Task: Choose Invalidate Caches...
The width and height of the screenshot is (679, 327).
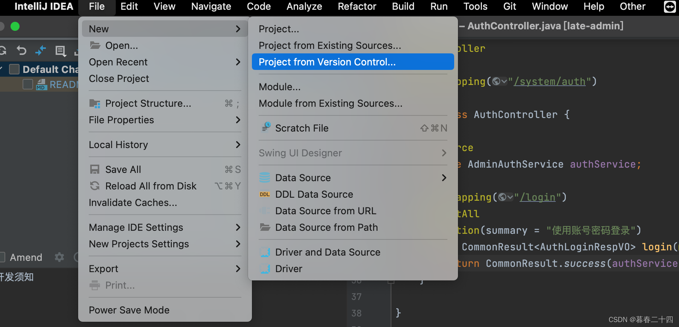Action: coord(165,202)
